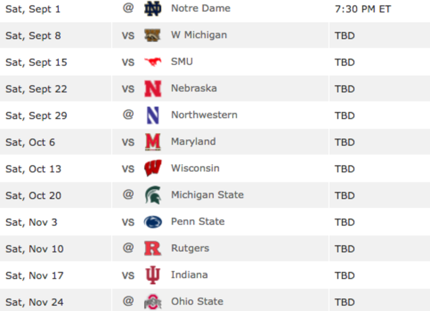Image resolution: width=430 pixels, height=311 pixels.
Task: Select the Rutgers R logo
Action: (x=153, y=248)
